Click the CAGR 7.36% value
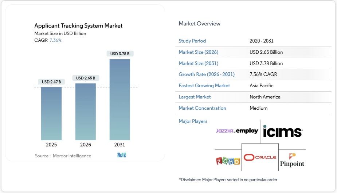The image size is (337, 193). [x=55, y=40]
